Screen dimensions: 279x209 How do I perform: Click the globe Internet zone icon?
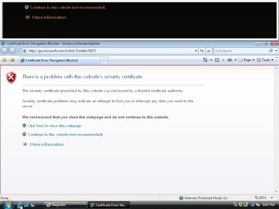point(181,198)
